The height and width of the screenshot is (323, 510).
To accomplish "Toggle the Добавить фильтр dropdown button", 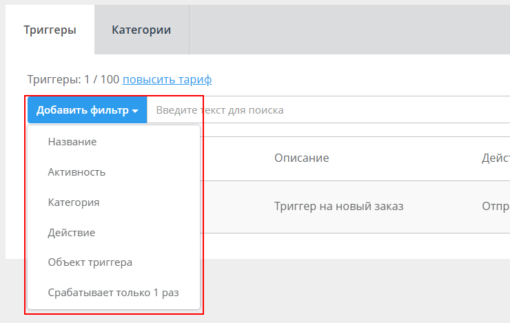I will 87,110.
